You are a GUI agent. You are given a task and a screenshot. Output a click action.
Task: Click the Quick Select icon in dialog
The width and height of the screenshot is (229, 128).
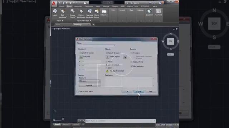pos(125,57)
